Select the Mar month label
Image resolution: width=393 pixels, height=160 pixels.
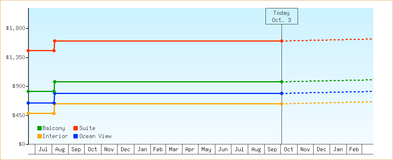[x=174, y=149]
